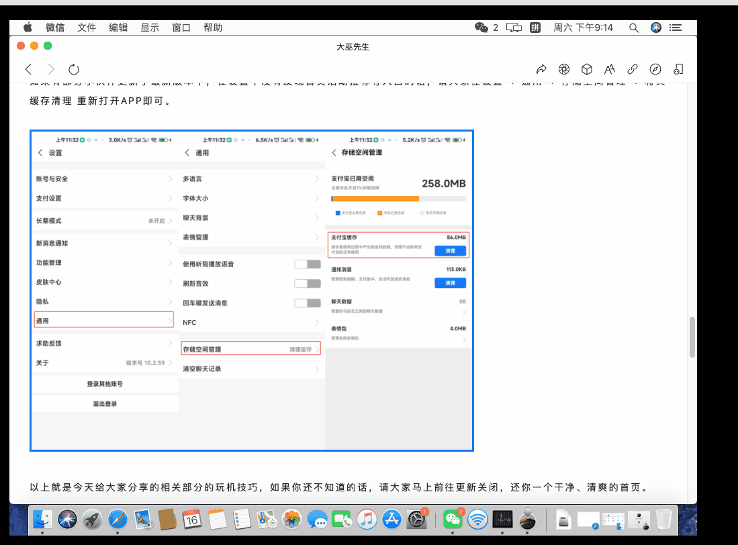Toggle the 刷新音效 switch

(308, 283)
